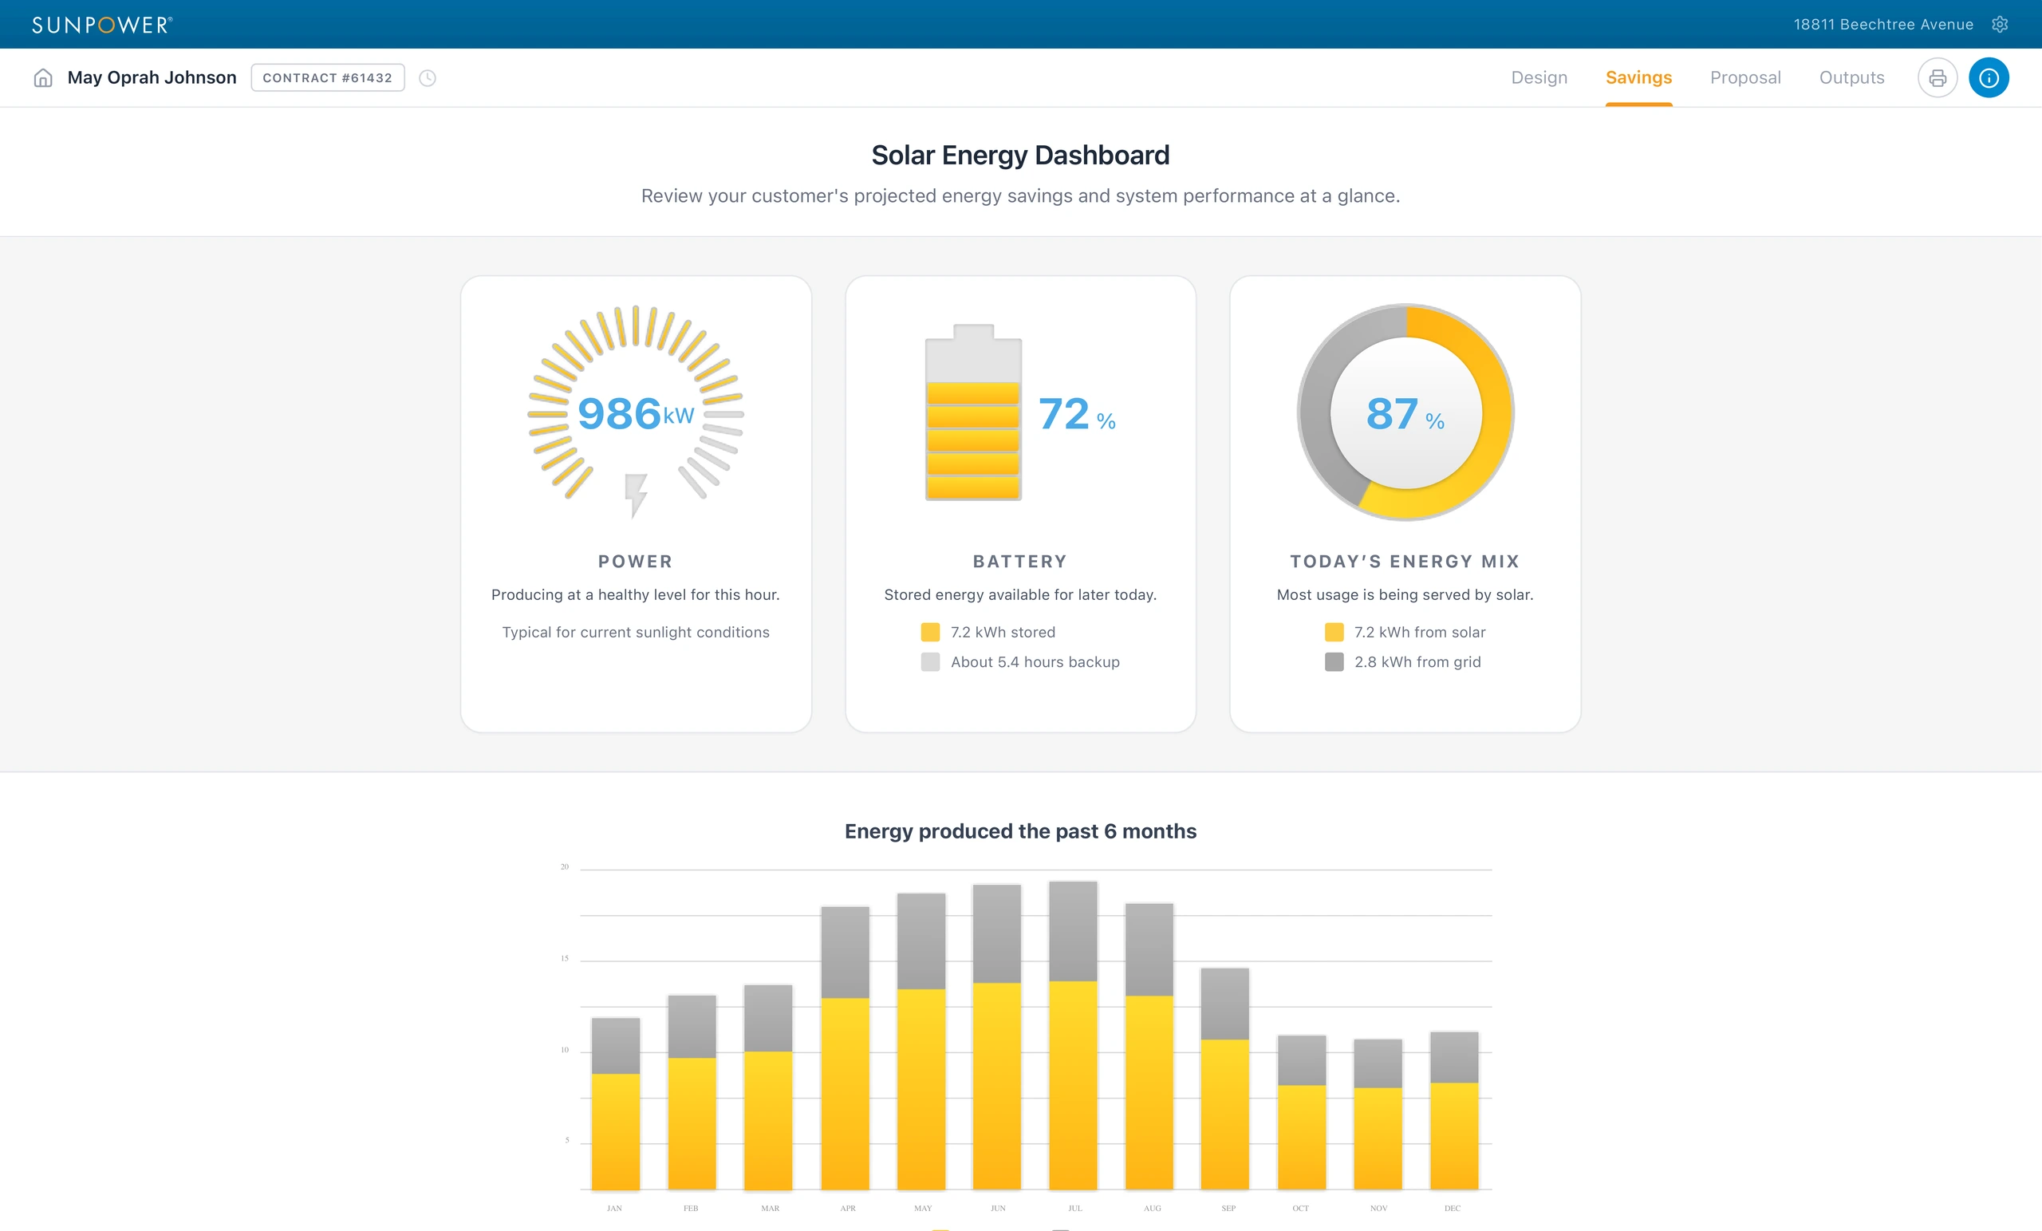Screen dimensions: 2042x1231
Task: Select the Savings tab
Action: click(1638, 78)
